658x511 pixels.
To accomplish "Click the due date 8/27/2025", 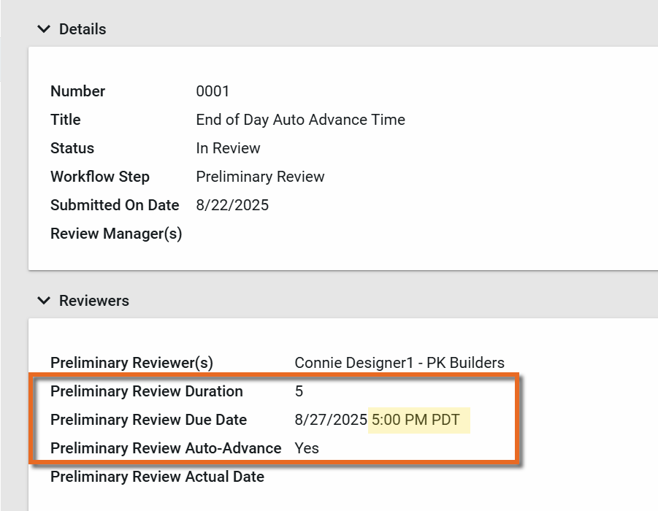I will pyautogui.click(x=331, y=420).
